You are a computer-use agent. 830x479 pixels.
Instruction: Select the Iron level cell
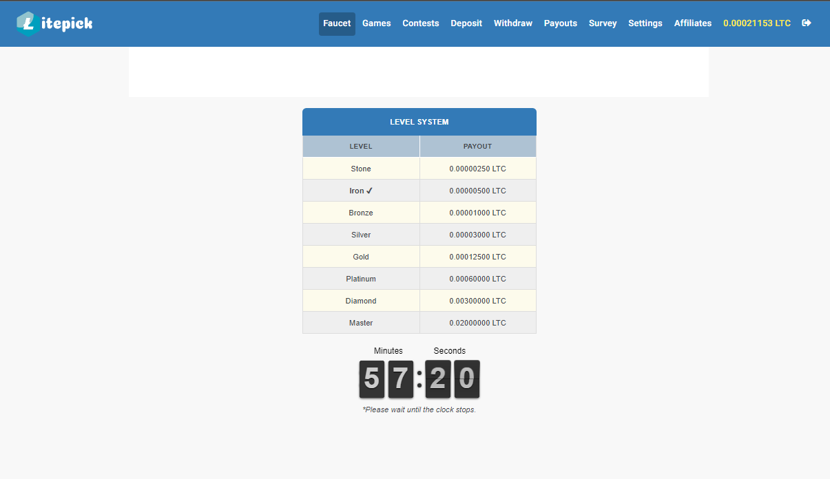361,191
